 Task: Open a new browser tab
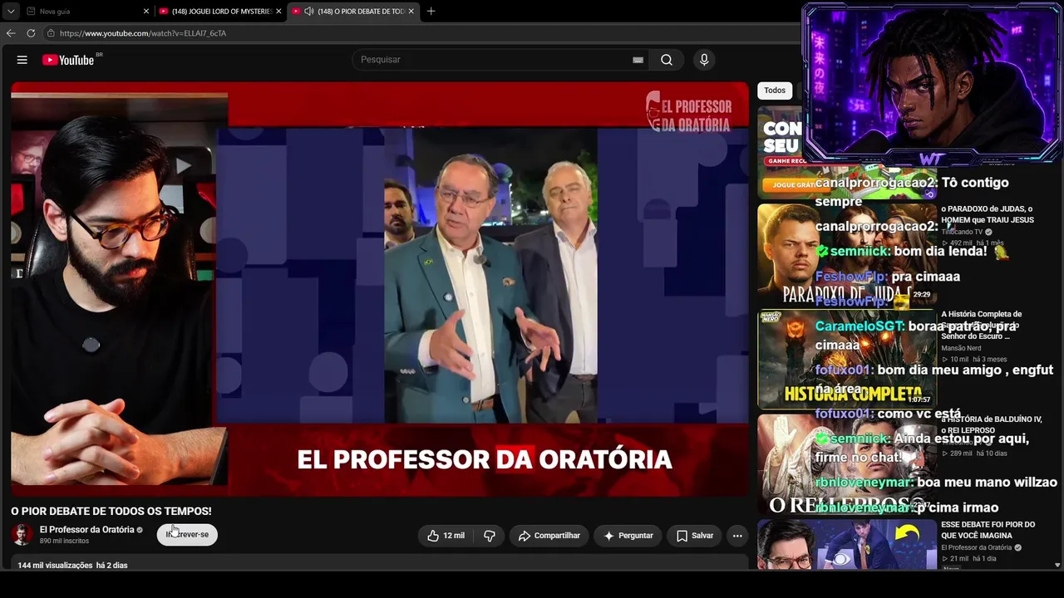point(431,12)
